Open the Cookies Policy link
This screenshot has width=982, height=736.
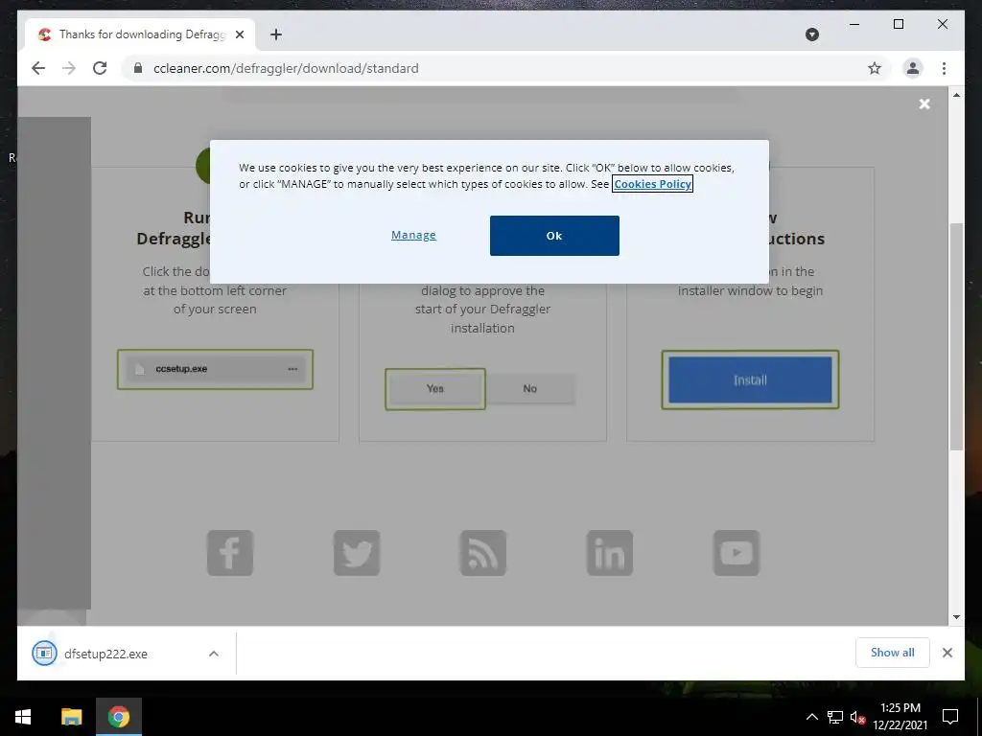pos(652,184)
